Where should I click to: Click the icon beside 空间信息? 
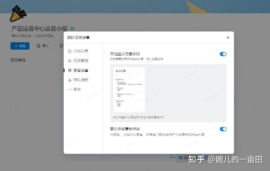point(70,51)
